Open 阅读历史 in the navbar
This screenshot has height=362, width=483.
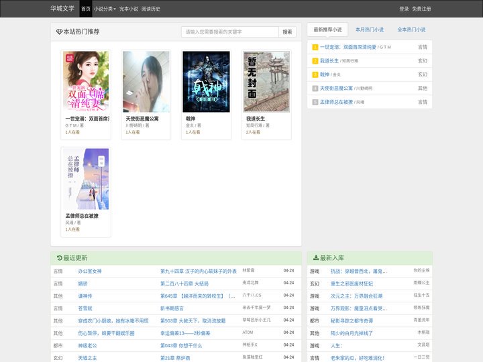[x=151, y=9]
